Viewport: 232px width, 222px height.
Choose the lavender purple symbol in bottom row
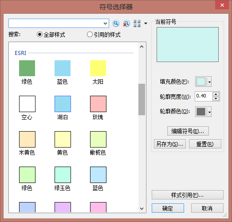63,207
